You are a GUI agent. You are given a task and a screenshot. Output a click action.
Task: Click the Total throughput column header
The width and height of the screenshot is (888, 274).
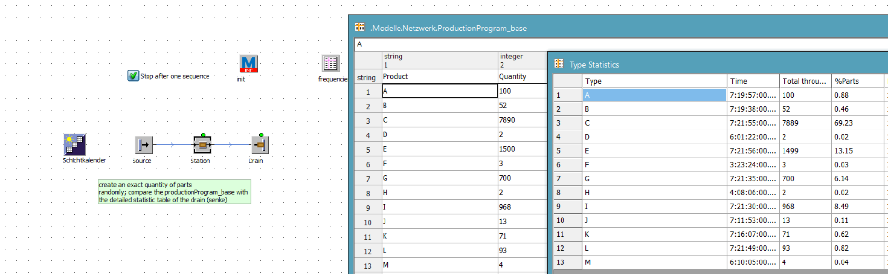(805, 81)
